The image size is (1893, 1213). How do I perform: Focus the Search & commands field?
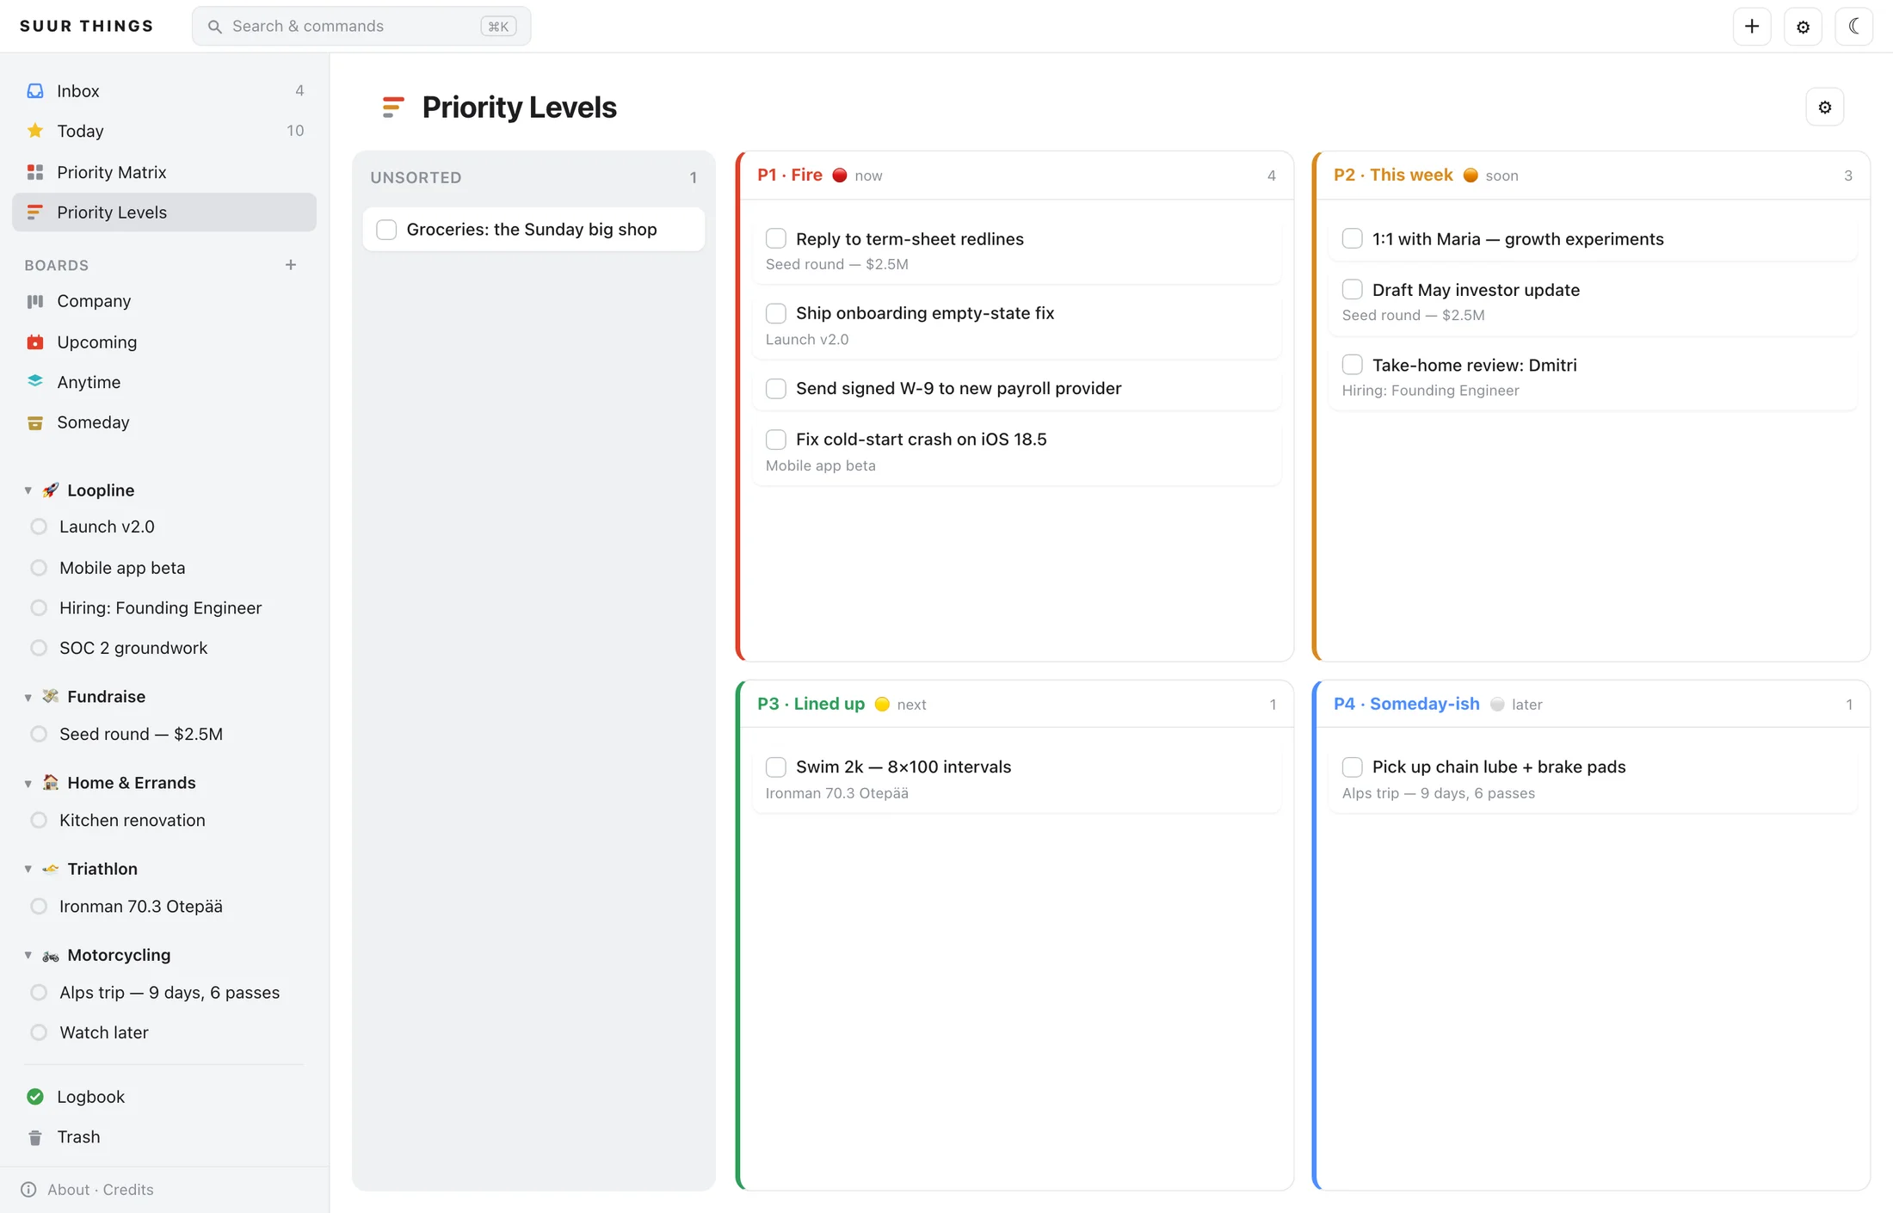tap(361, 27)
